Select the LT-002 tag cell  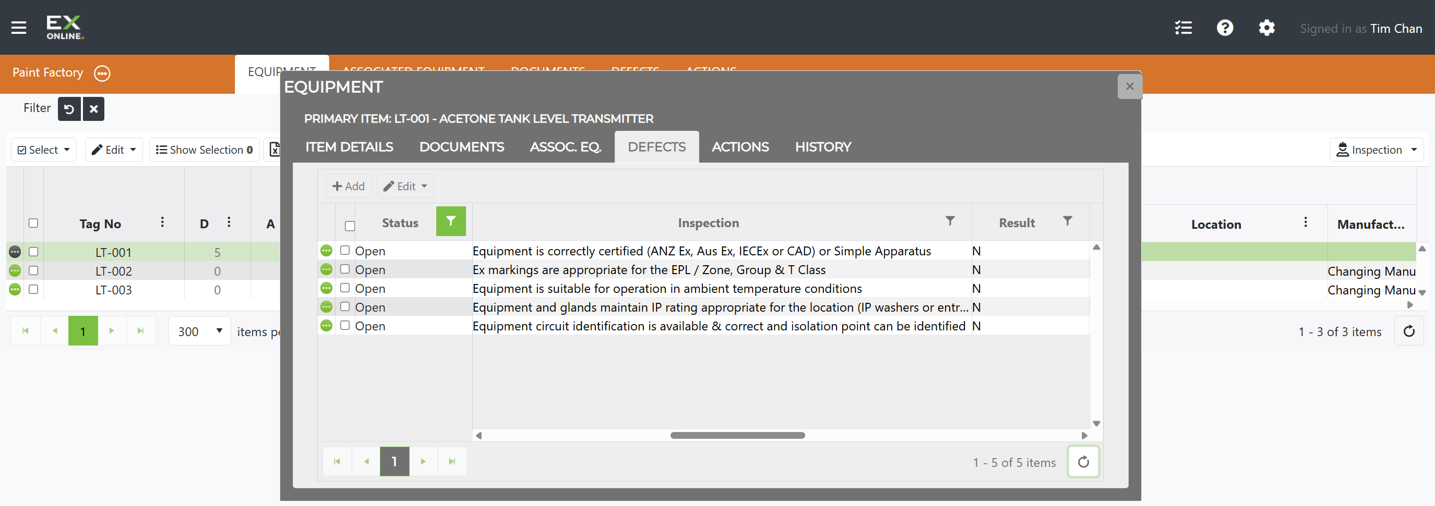[114, 271]
